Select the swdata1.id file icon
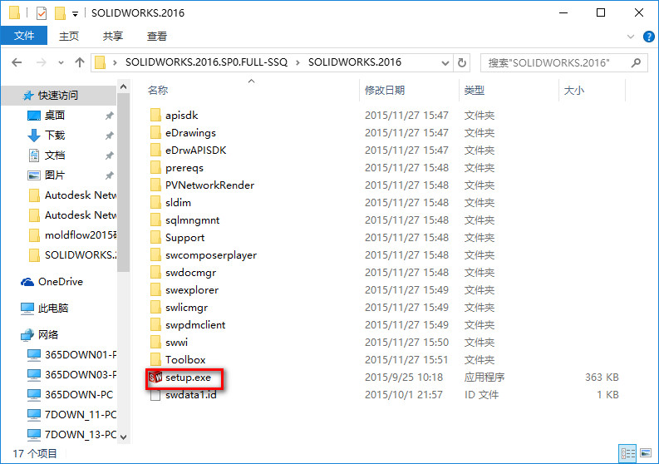659x464 pixels. click(x=155, y=395)
